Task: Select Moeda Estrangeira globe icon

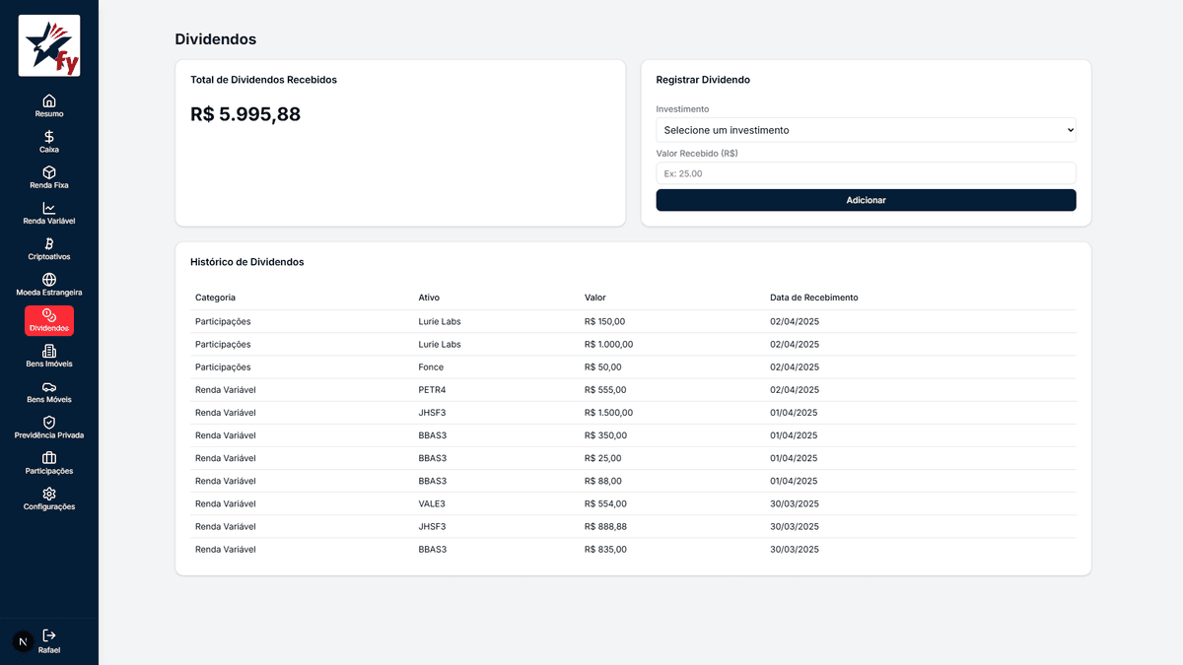Action: 49,280
